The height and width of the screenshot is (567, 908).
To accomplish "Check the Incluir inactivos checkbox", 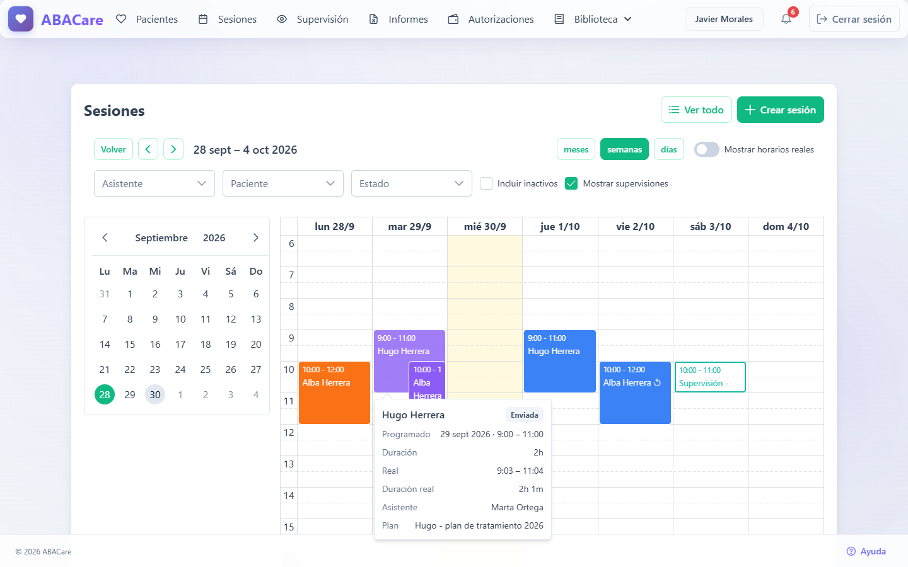I will 486,183.
